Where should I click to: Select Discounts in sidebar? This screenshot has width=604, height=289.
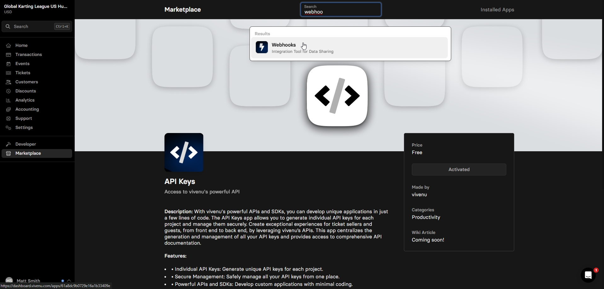point(37,91)
